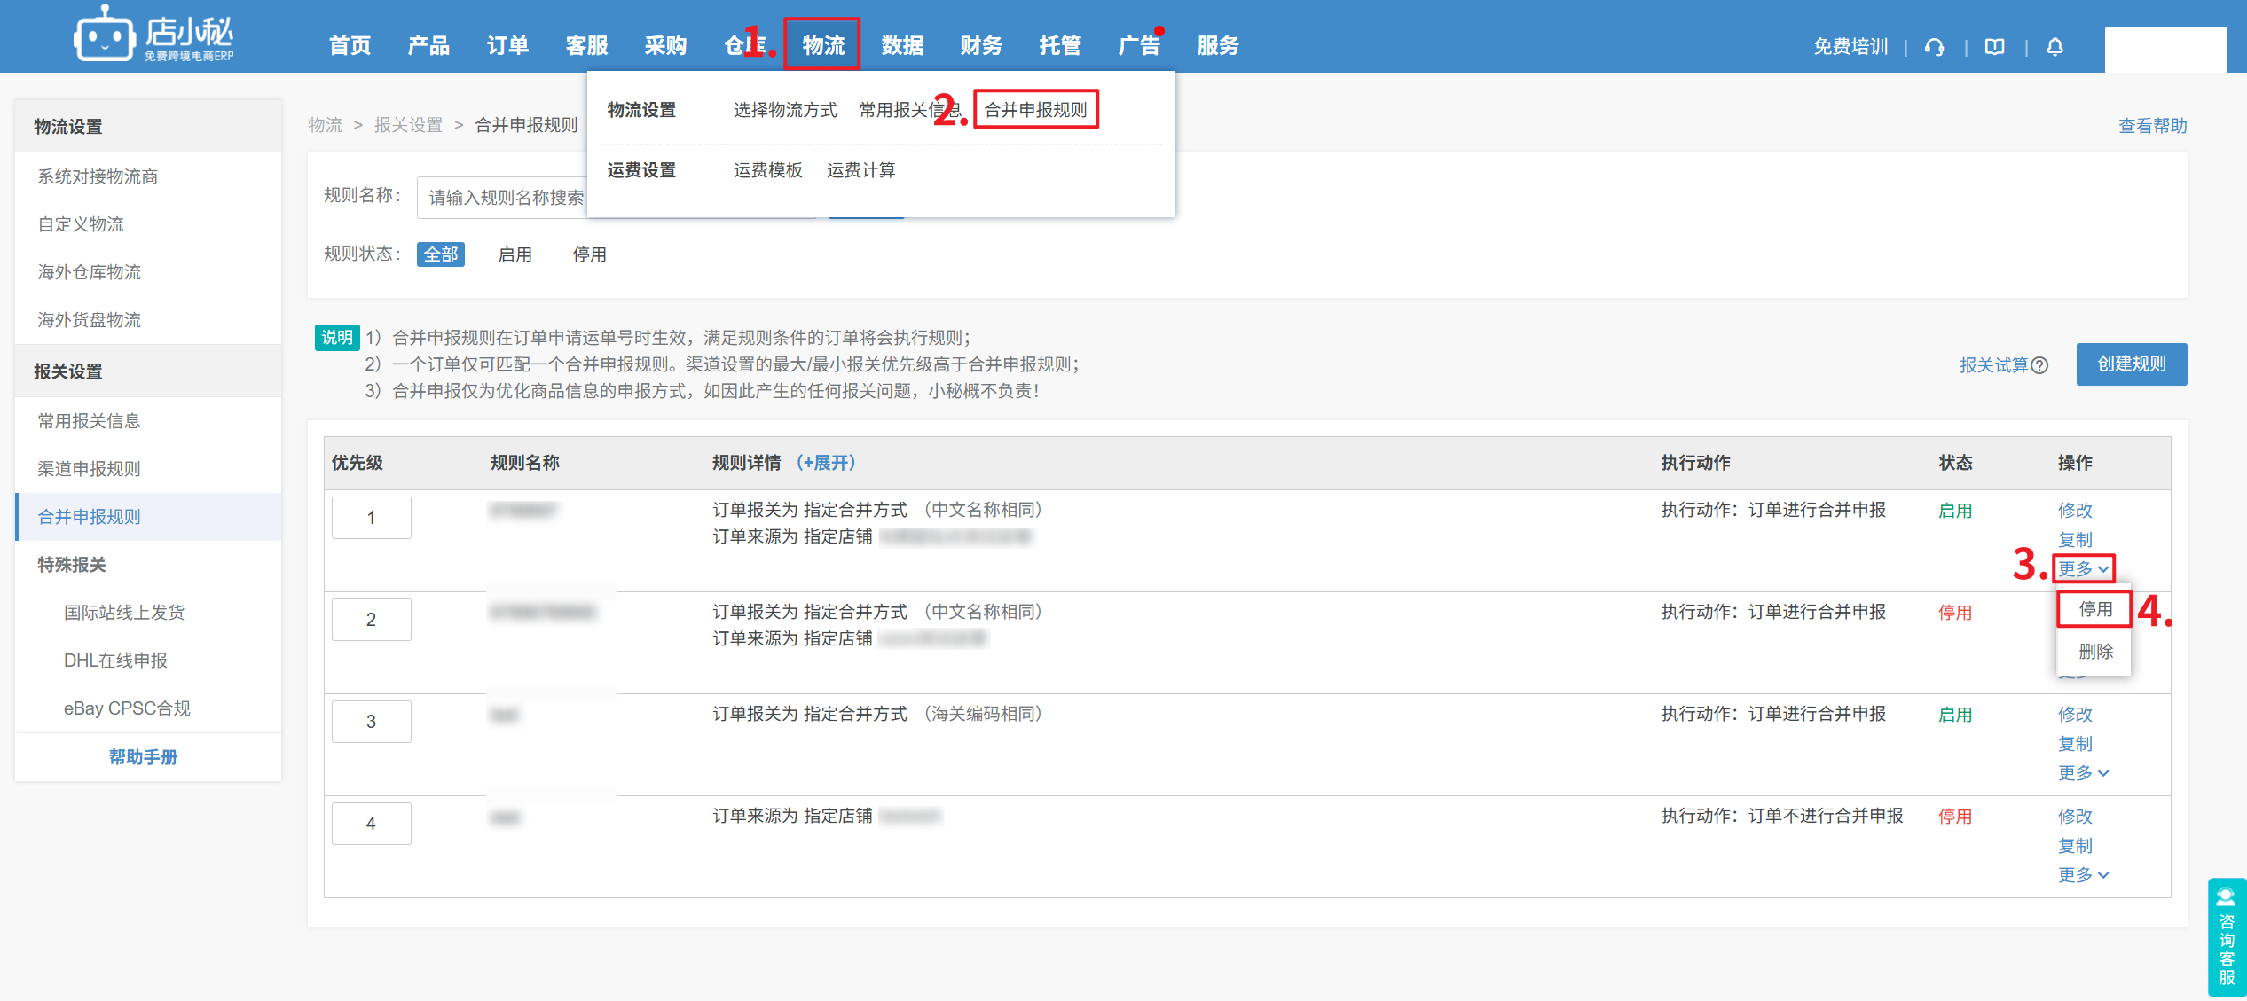
Task: Click the 报关试算 help question mark icon
Action: coord(2039,365)
